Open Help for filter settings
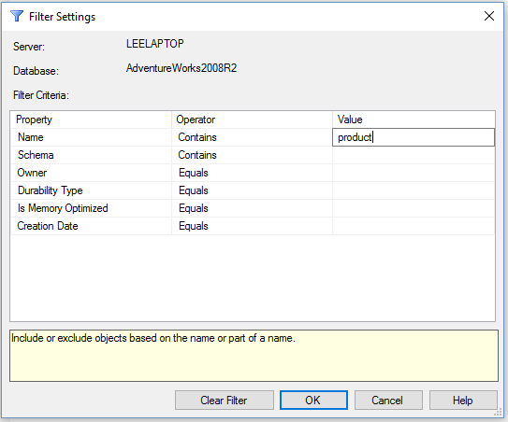This screenshot has width=508, height=422. (x=463, y=400)
